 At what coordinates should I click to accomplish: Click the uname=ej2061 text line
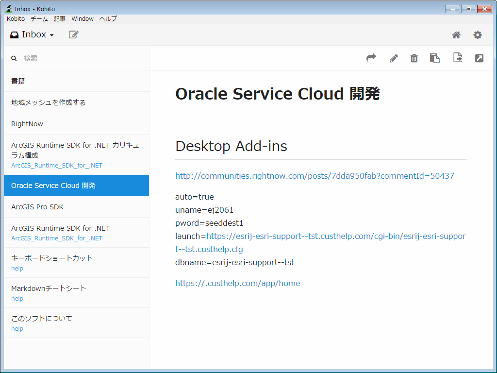[x=204, y=210]
